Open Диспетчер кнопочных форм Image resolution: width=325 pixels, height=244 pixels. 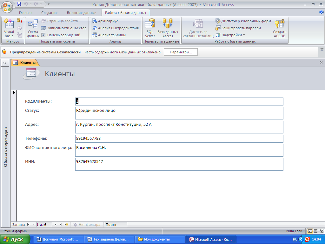[243, 21]
